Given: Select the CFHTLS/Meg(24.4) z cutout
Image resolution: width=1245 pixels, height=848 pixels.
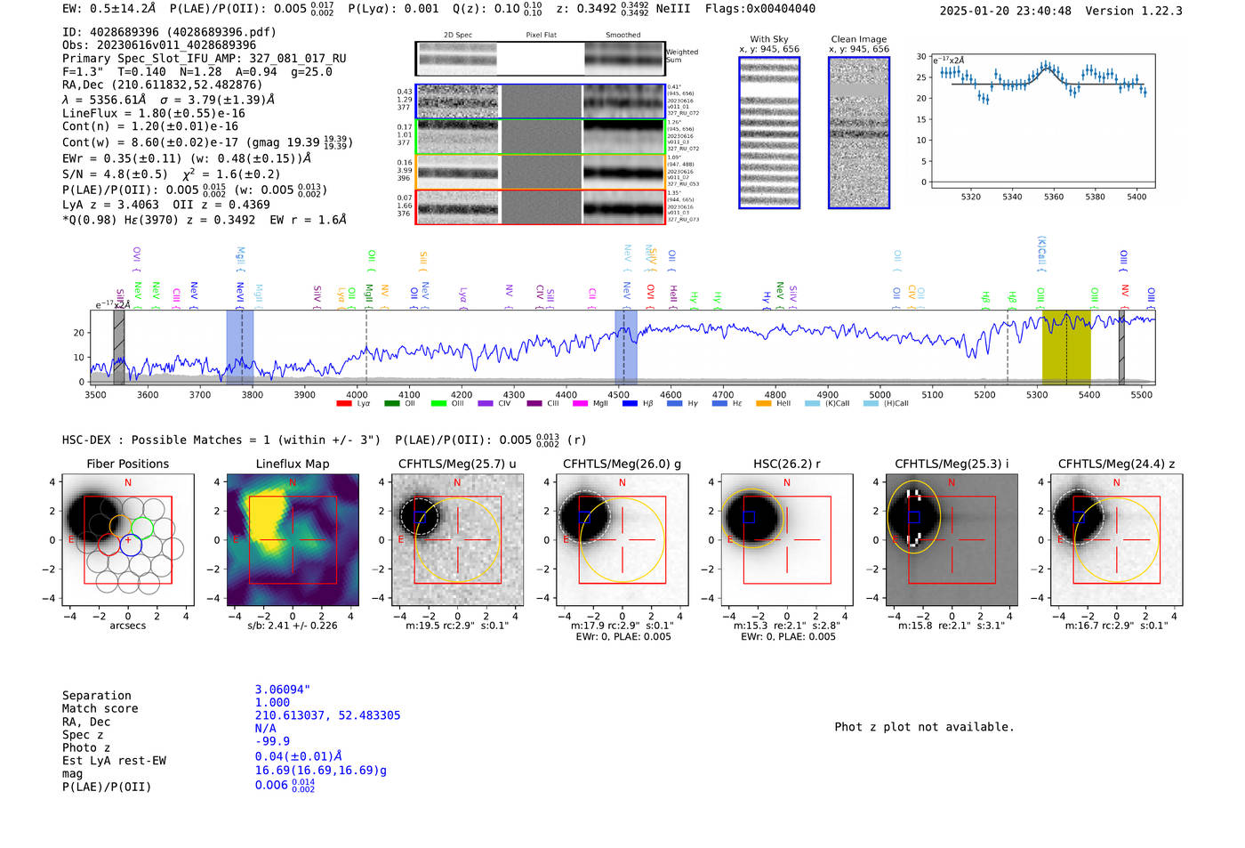Looking at the screenshot, I should [x=1117, y=539].
